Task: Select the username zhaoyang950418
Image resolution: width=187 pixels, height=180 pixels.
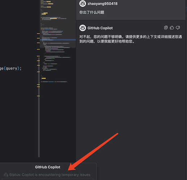Action: (x=103, y=4)
